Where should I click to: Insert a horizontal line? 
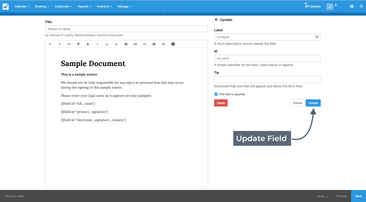point(145,44)
